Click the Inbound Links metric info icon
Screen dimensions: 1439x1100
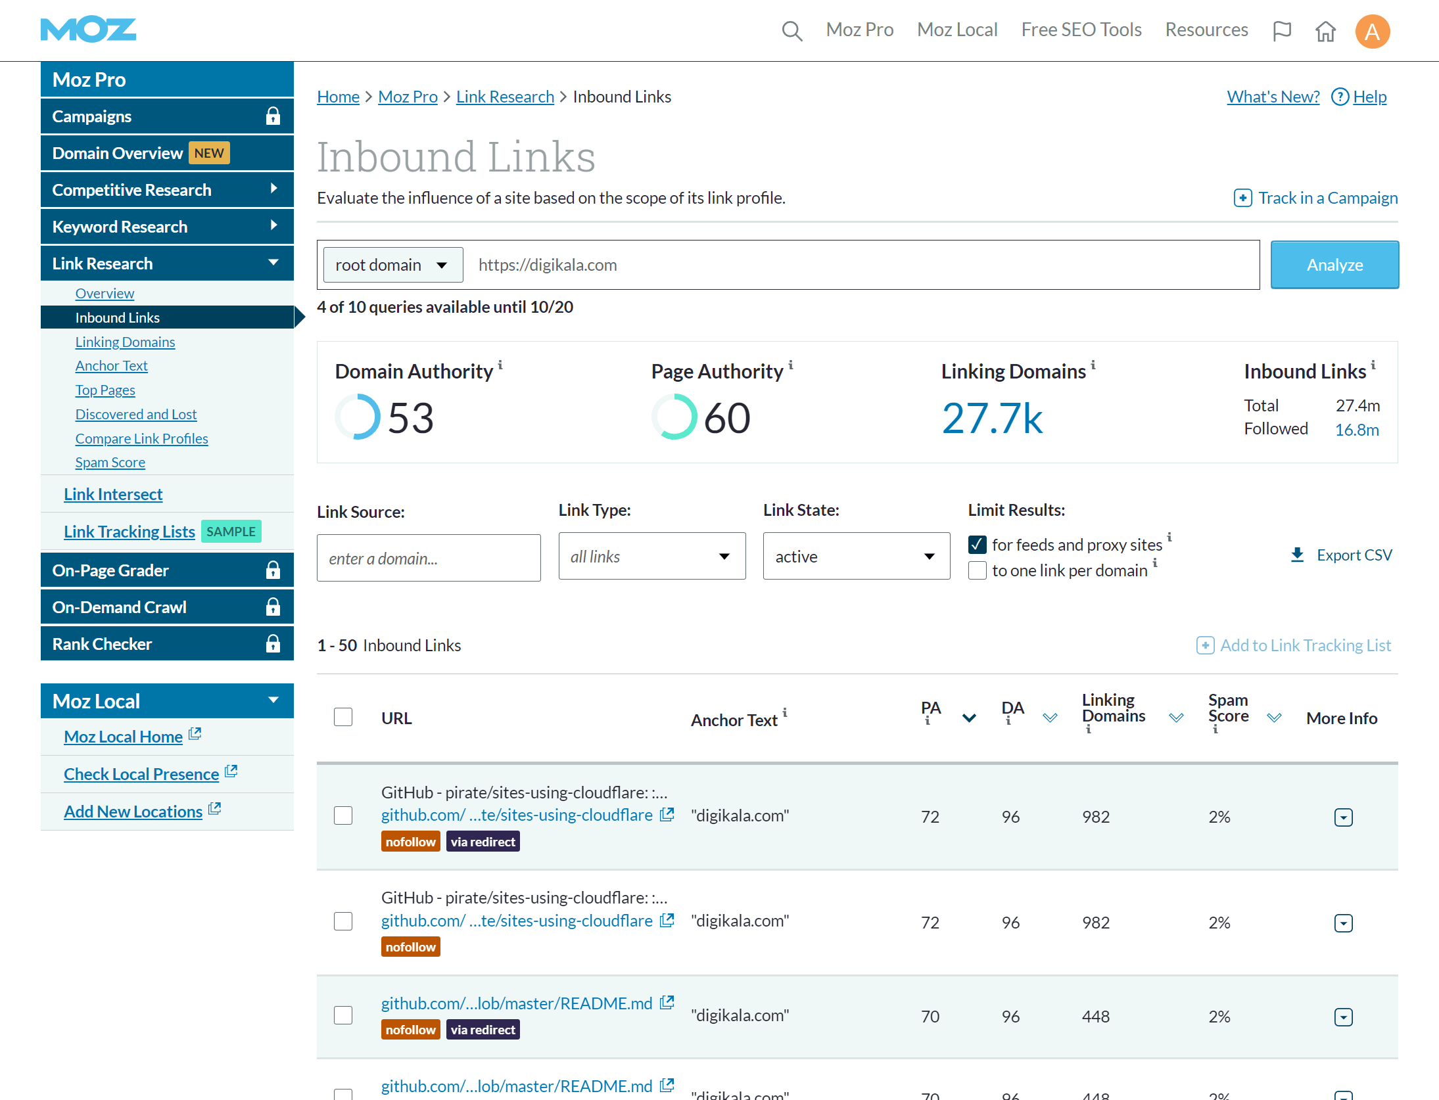pyautogui.click(x=1373, y=365)
